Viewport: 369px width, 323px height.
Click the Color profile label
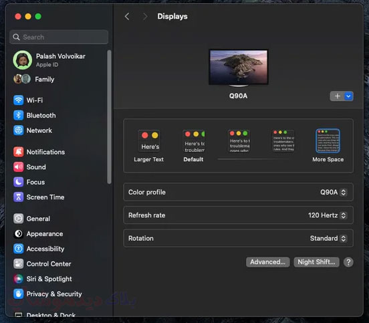(147, 192)
